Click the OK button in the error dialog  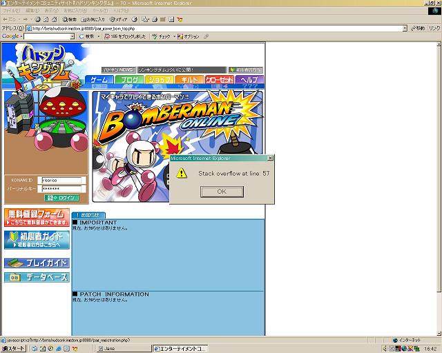[222, 192]
